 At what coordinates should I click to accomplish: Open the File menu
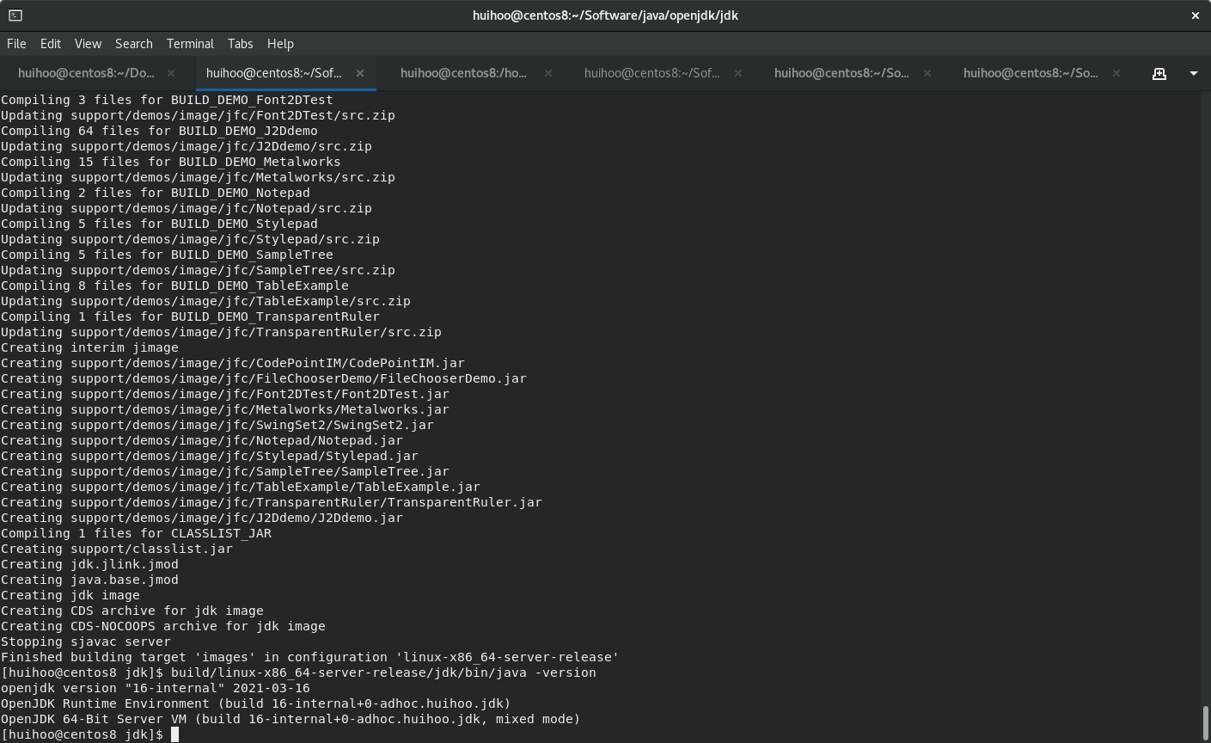pyautogui.click(x=16, y=43)
